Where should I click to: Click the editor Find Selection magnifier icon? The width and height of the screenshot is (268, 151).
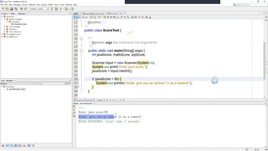(105, 17)
